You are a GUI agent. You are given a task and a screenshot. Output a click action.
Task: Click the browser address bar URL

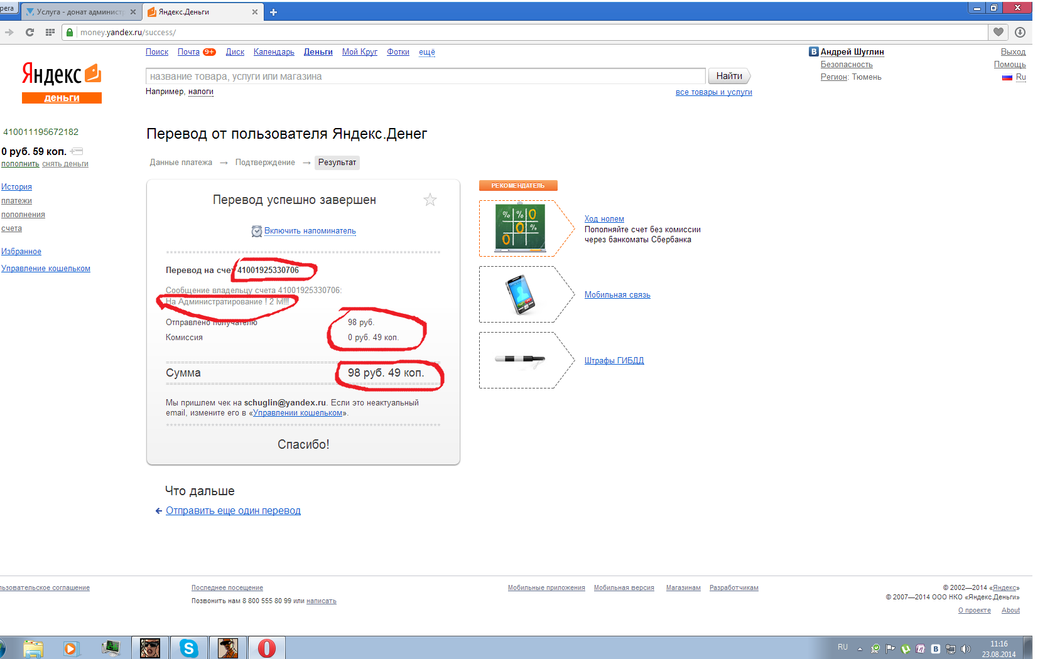[128, 32]
